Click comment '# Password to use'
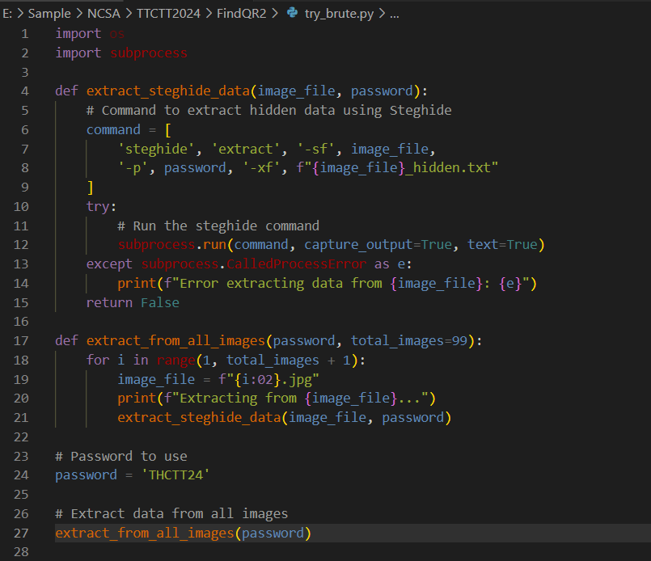The image size is (651, 561). [121, 457]
